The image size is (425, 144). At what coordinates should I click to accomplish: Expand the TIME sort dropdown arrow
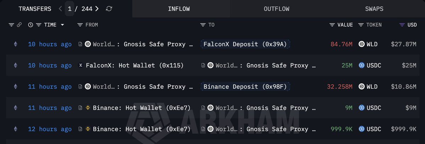[x=63, y=25]
